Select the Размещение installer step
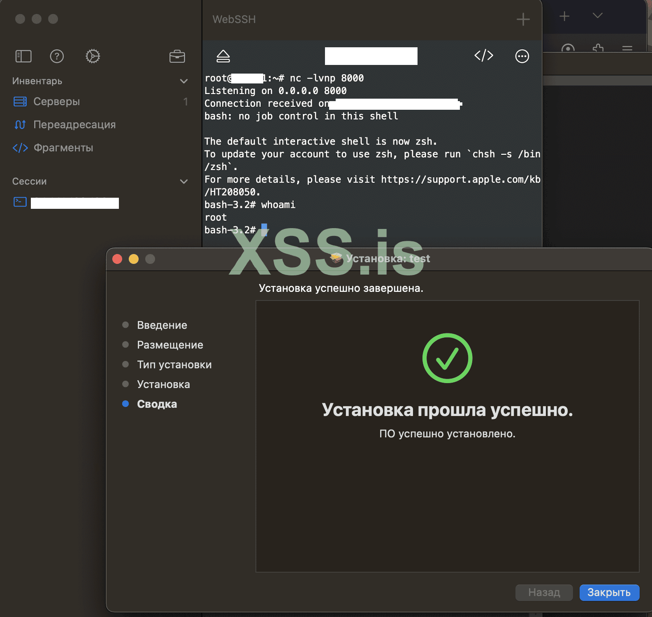The width and height of the screenshot is (652, 617). [x=170, y=345]
